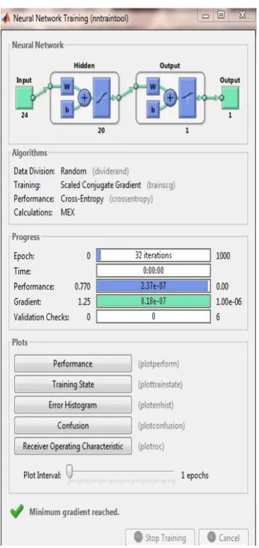This screenshot has height=548, width=259.
Task: Click the Validation Checks progress bar
Action: coord(153,317)
